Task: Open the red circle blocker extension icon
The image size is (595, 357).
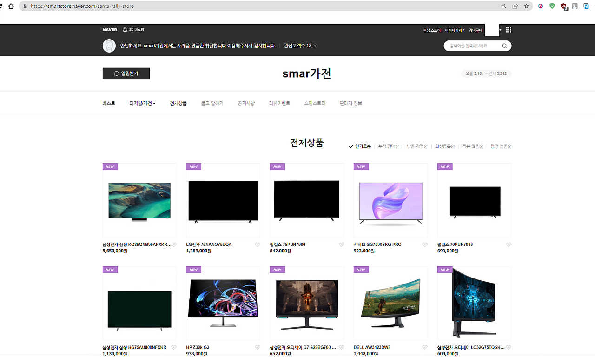Action: (541, 7)
